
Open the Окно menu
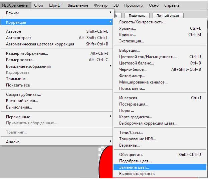154,5
